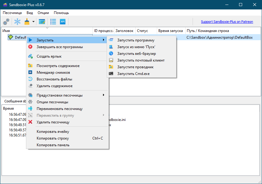Click the eraser icon for Удалить содержимое

30,86
